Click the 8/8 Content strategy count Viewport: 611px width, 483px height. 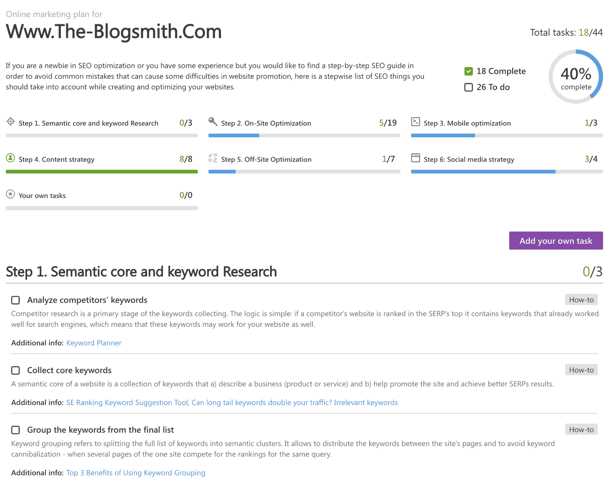tap(186, 159)
